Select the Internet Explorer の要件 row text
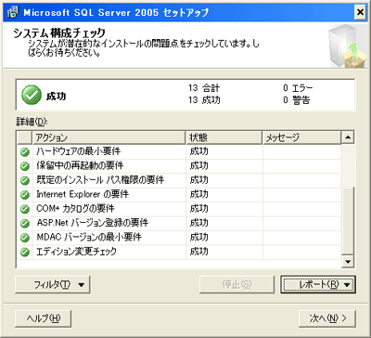Image resolution: width=371 pixels, height=338 pixels. coord(83,194)
